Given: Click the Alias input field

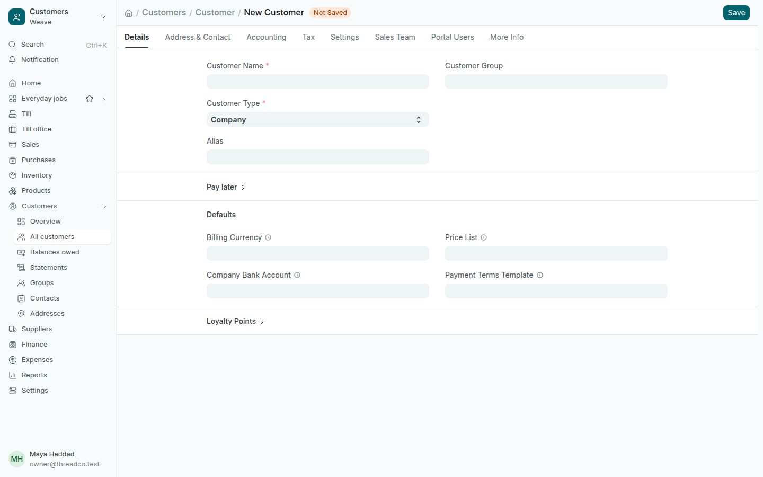Looking at the screenshot, I should pyautogui.click(x=318, y=157).
